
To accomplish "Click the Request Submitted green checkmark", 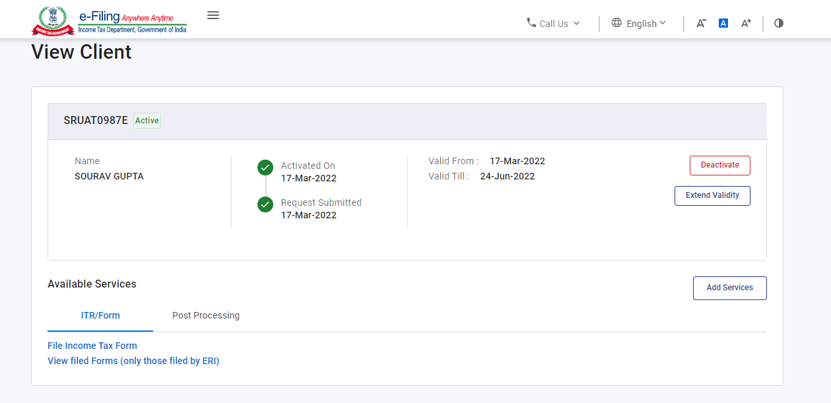I will click(x=265, y=204).
